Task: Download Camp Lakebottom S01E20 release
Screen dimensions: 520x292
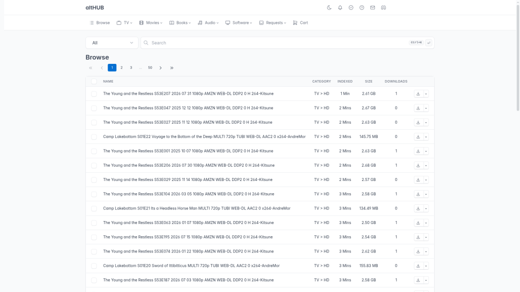Action: [x=418, y=266]
